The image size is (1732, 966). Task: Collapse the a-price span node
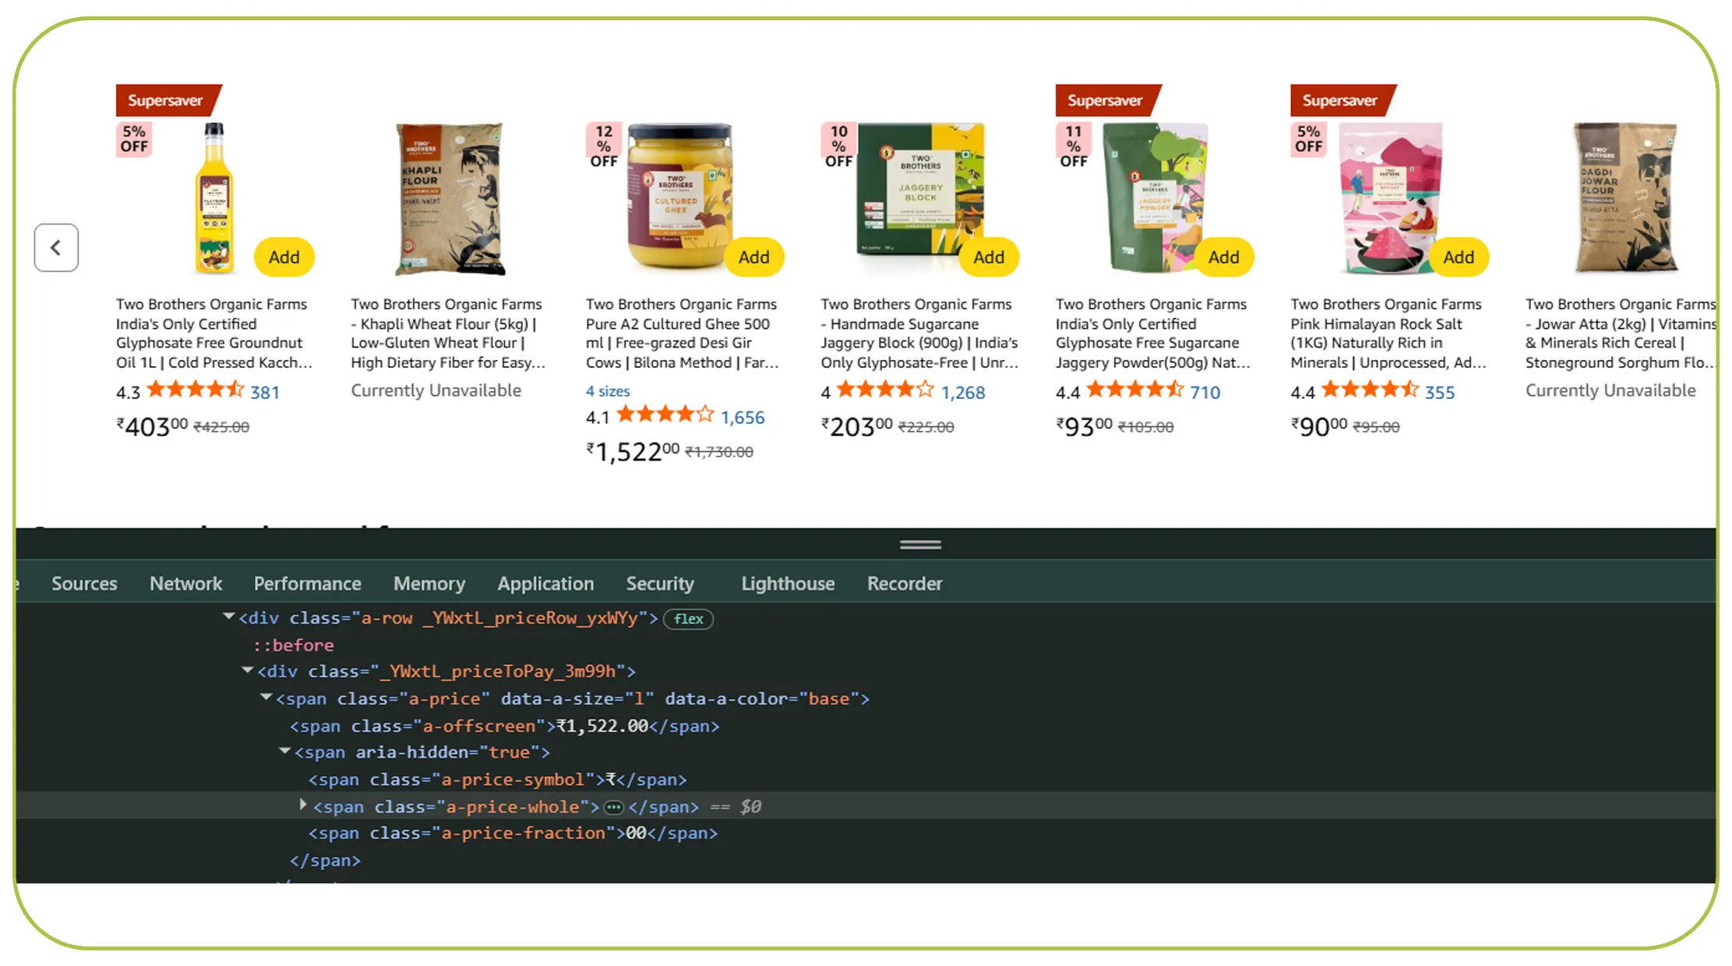266,697
